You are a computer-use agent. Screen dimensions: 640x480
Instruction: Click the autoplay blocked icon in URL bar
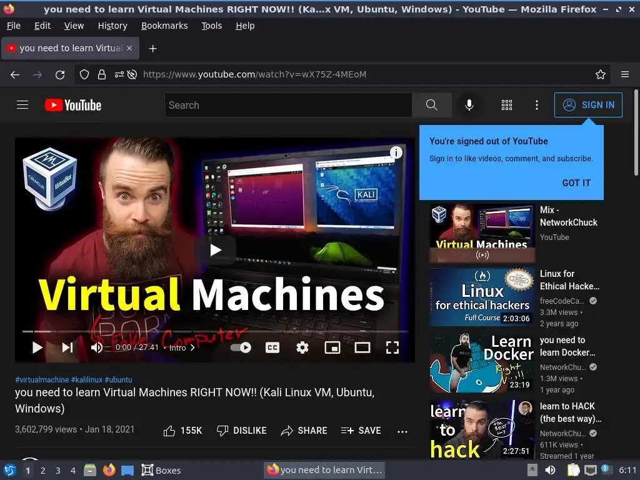tap(132, 75)
